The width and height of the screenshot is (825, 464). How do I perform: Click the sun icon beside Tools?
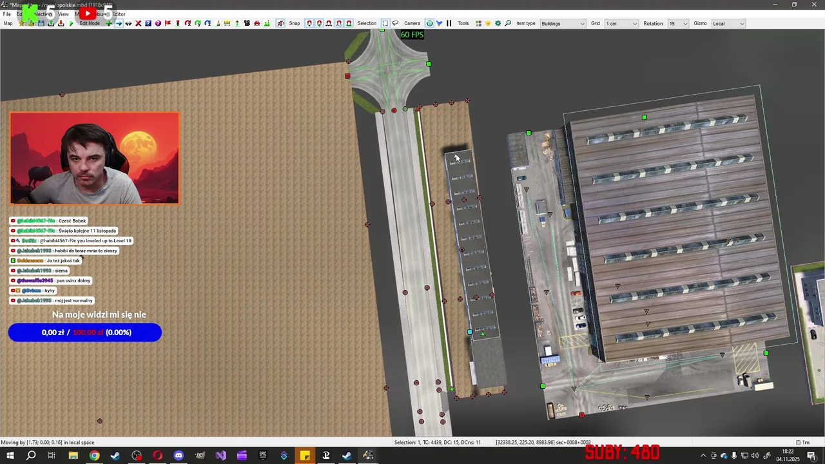(x=488, y=23)
